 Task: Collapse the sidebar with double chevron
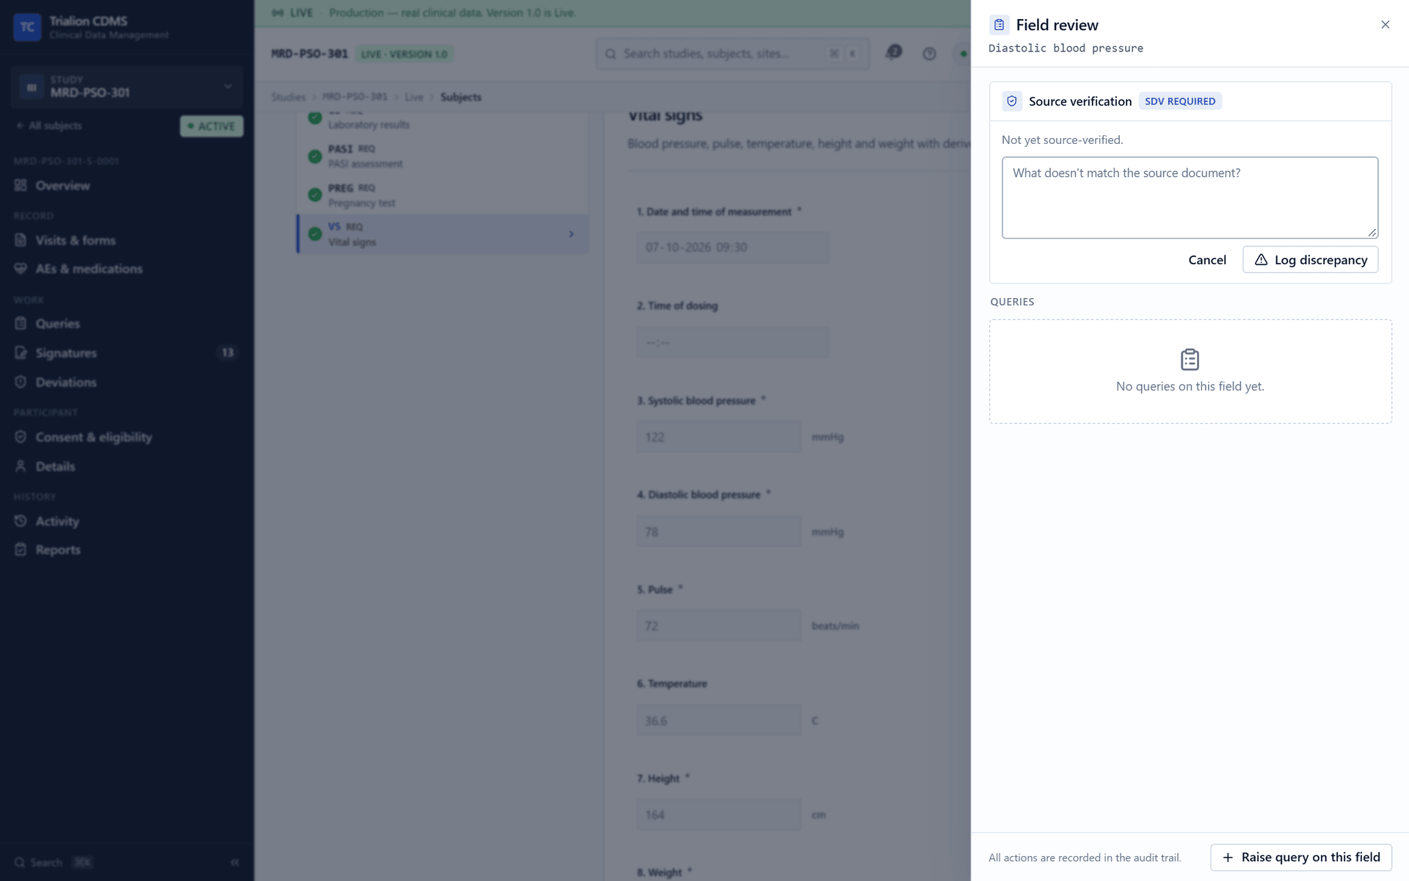coord(235,863)
